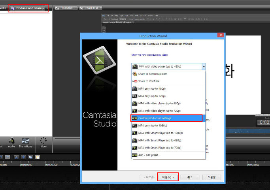Viewport: 270px width, 190px height.
Task: Click the HD icon beside MP4 only (up to 720p)
Action: coord(134,96)
